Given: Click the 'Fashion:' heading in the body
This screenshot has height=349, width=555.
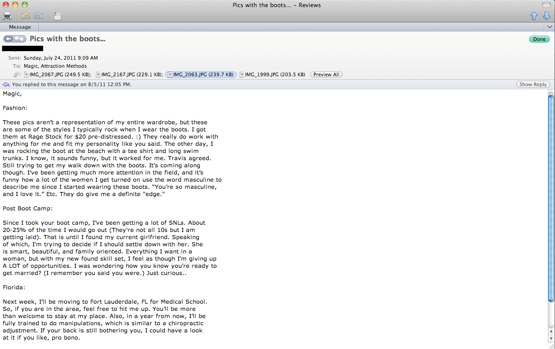Looking at the screenshot, I should coord(15,108).
